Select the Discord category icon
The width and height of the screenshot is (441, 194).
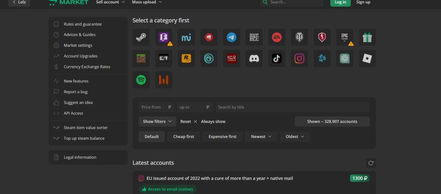click(254, 58)
